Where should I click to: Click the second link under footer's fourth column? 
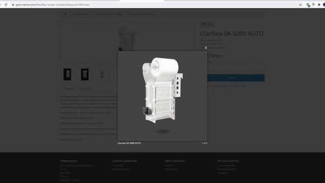point(226,169)
